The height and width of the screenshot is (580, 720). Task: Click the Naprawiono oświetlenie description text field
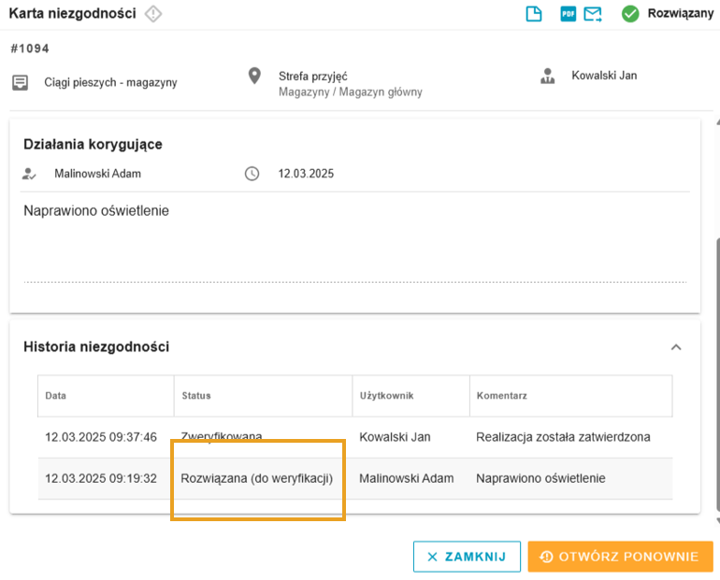click(355, 243)
